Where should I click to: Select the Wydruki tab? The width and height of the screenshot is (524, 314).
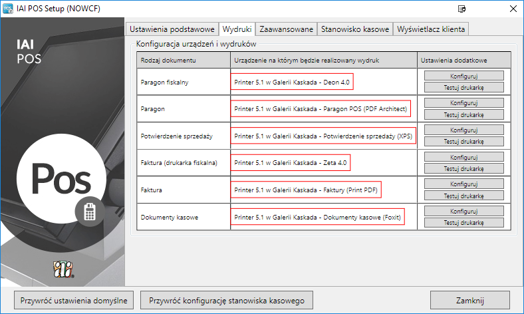pos(237,29)
